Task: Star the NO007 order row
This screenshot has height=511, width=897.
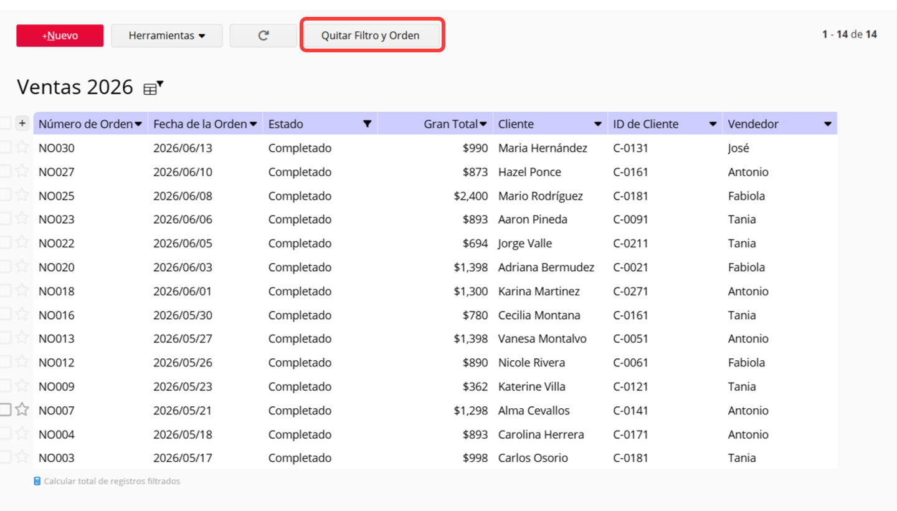Action: pyautogui.click(x=22, y=410)
